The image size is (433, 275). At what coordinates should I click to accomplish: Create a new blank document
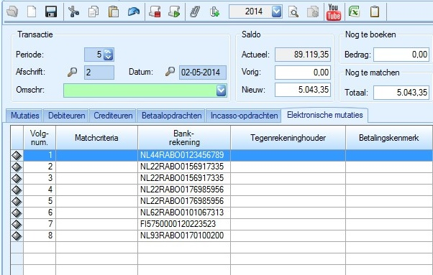click(32, 12)
